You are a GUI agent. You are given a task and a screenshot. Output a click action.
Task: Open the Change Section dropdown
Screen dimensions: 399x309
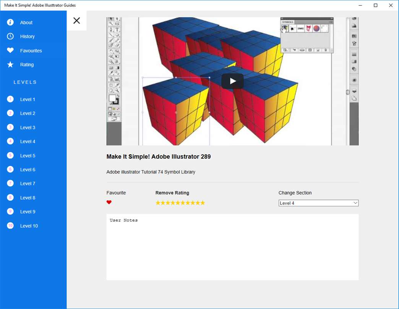tap(318, 203)
